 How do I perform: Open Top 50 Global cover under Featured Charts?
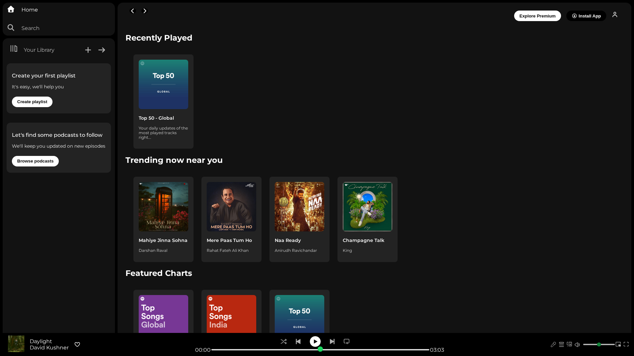click(x=299, y=314)
